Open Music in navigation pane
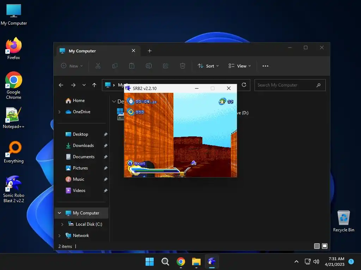Viewport: 361px width, 270px height. point(79,179)
